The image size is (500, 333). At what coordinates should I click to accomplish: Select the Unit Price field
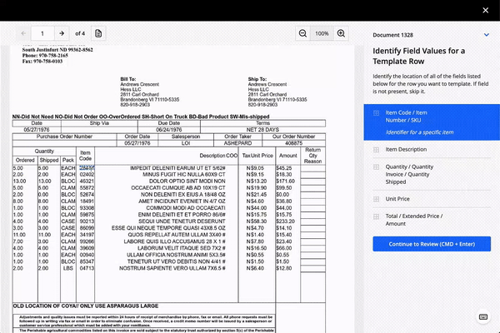432,199
